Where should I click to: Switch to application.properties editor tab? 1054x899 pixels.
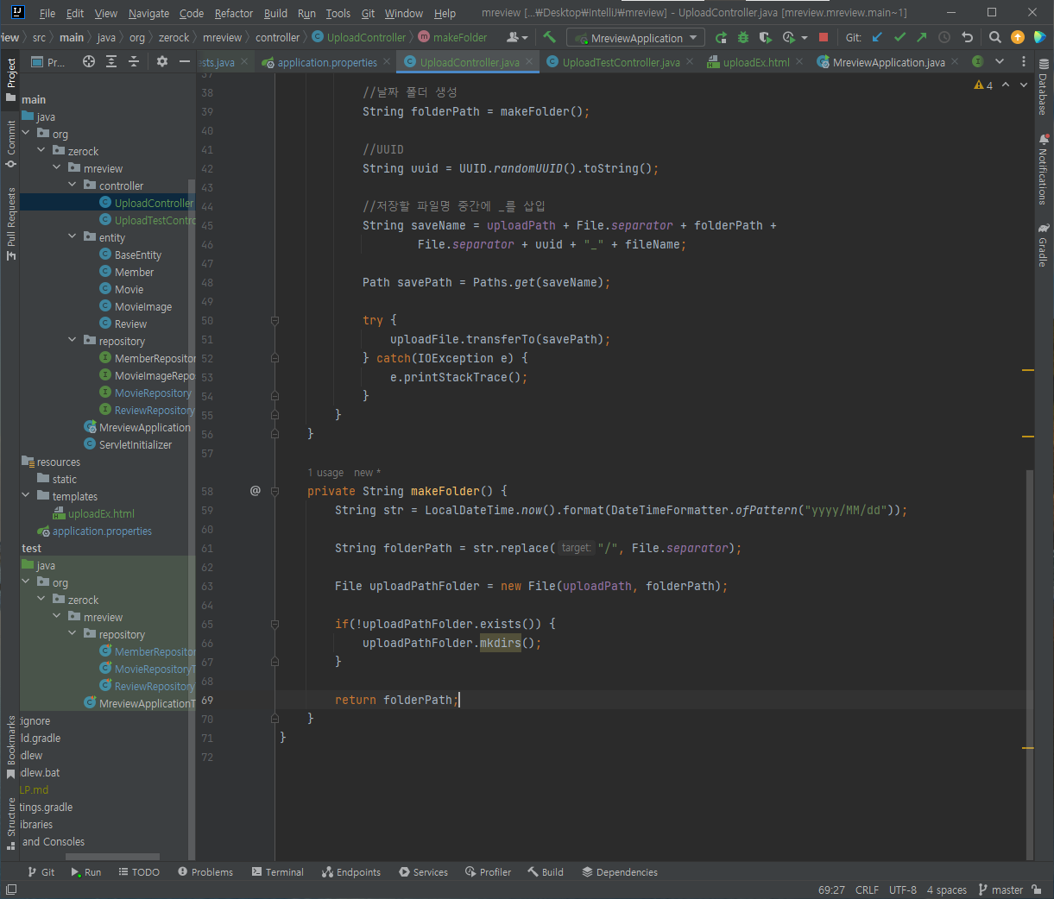[326, 62]
